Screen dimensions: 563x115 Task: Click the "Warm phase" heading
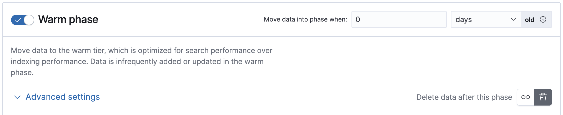coord(68,19)
